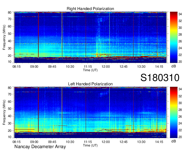Viewport: 185px width, 150px height.
Task: Click 'Time (UT)' label under Right Handed plot
Action: tap(90, 70)
